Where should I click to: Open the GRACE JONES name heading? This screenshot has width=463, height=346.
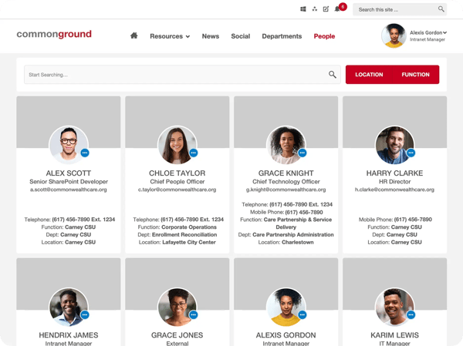tap(177, 335)
